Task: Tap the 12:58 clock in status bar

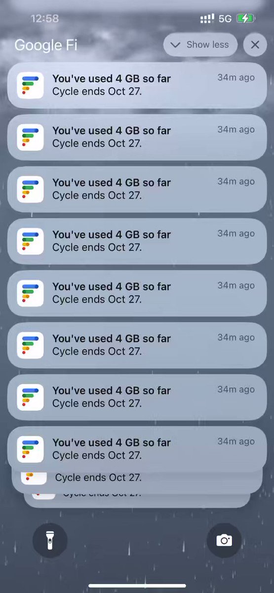Action: point(44,19)
